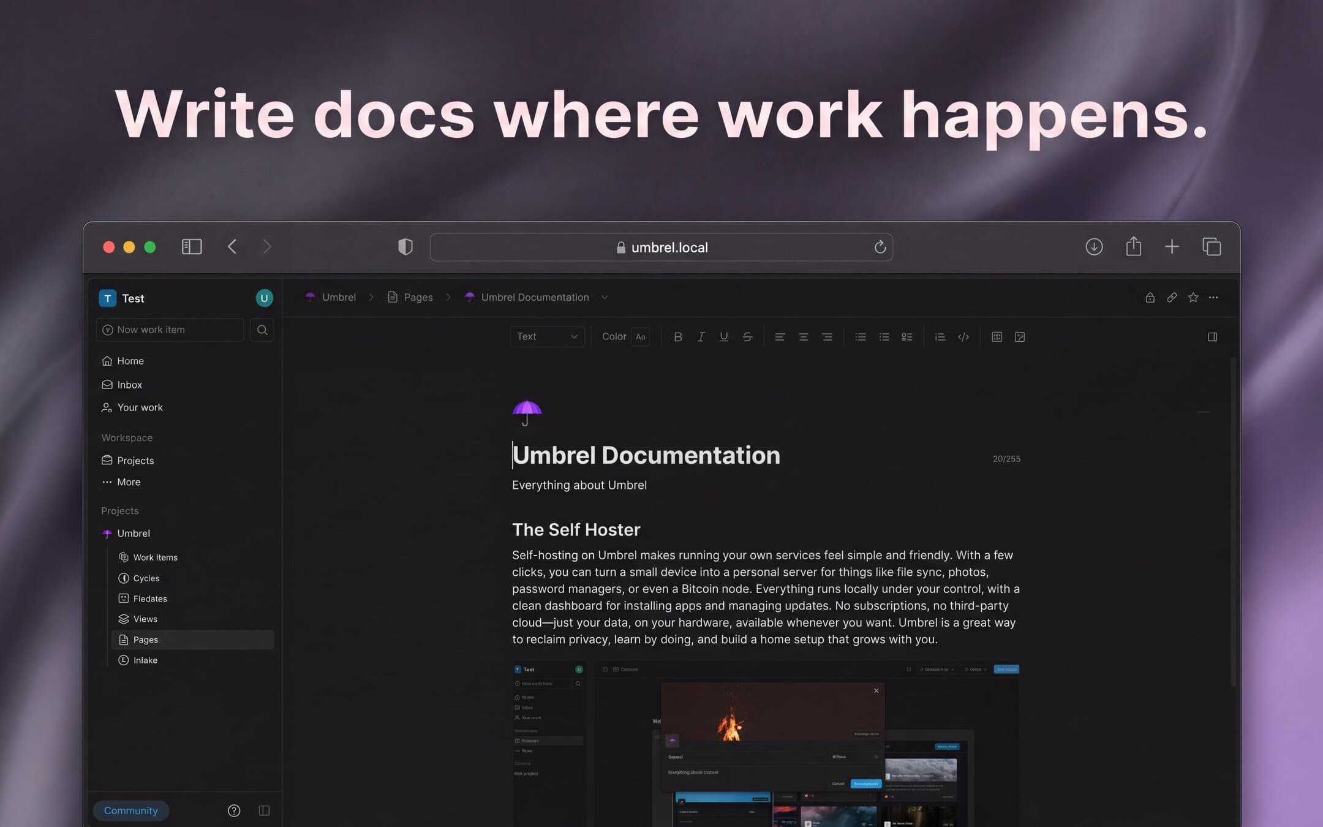The height and width of the screenshot is (827, 1323).
Task: Open the Pages breadcrumb link
Action: (418, 298)
